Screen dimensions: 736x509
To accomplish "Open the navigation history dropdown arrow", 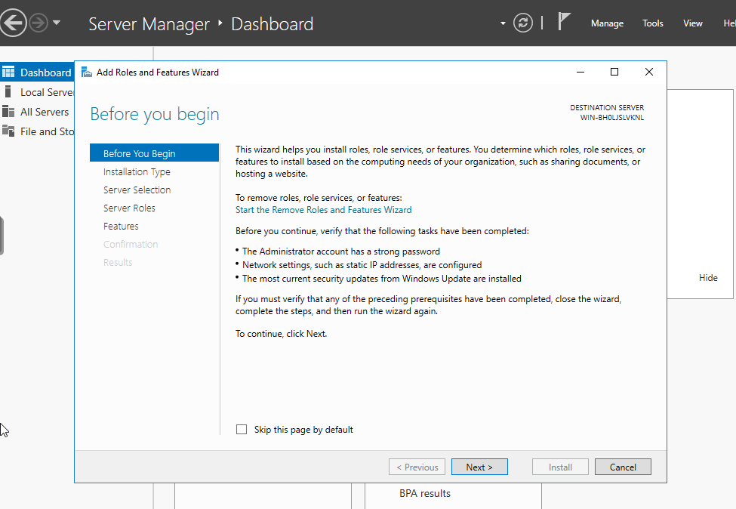I will click(x=57, y=22).
